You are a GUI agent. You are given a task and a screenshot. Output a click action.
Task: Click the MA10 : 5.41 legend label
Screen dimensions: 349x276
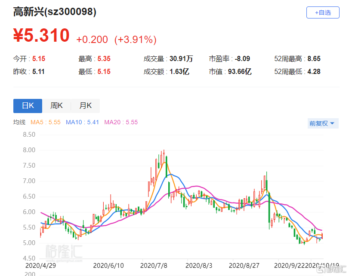pyautogui.click(x=82, y=123)
